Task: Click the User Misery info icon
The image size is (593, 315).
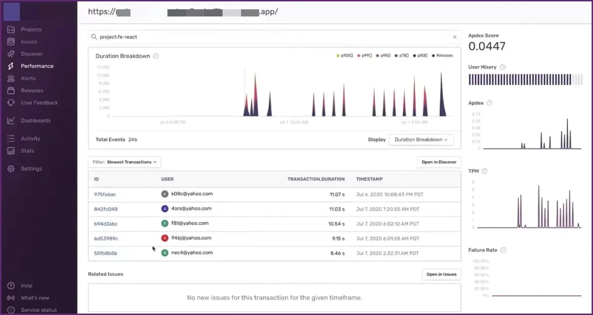Action: click(503, 67)
